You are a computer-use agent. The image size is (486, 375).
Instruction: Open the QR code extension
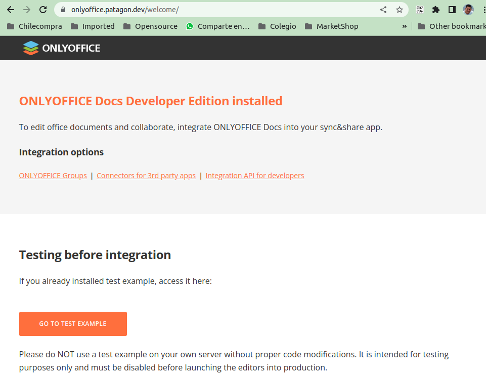coord(420,10)
